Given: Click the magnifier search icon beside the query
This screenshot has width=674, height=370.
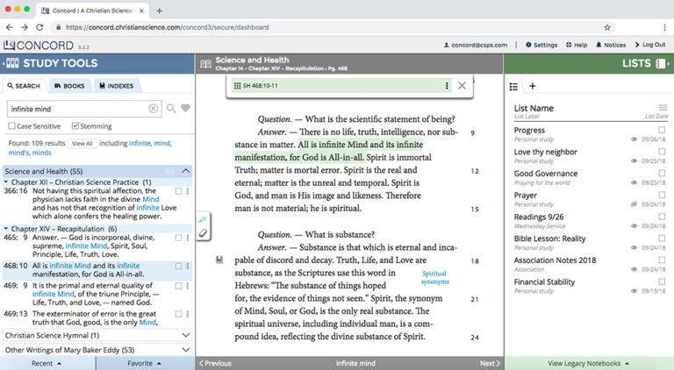Looking at the screenshot, I should tap(171, 109).
